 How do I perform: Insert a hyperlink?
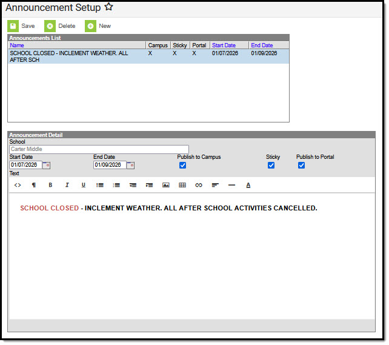(x=199, y=185)
